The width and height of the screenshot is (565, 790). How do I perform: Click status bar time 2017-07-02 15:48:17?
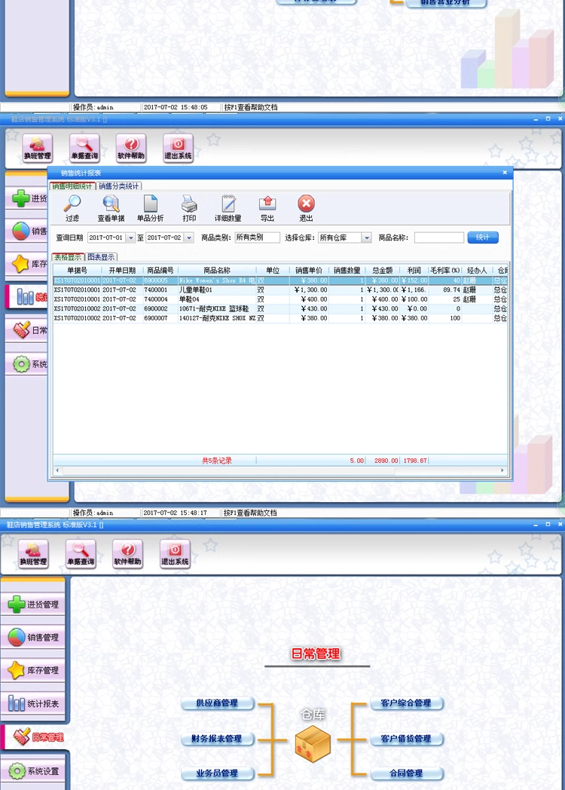pos(175,513)
